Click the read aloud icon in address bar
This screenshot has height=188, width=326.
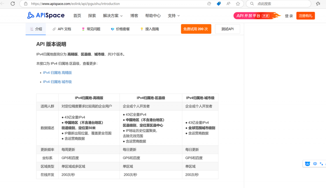coord(228,4)
